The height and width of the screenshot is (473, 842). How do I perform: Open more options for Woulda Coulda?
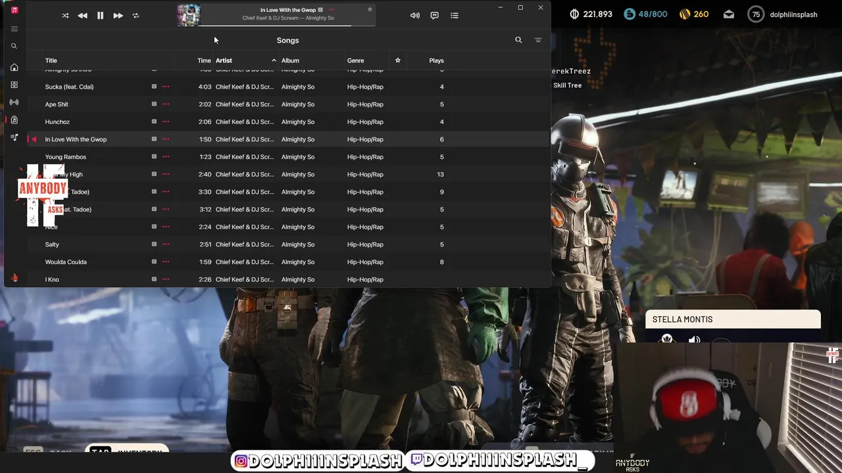(166, 262)
